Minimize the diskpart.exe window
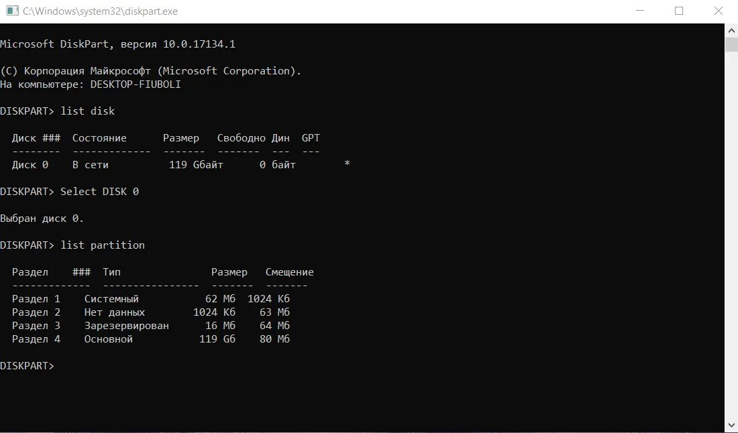 (639, 11)
